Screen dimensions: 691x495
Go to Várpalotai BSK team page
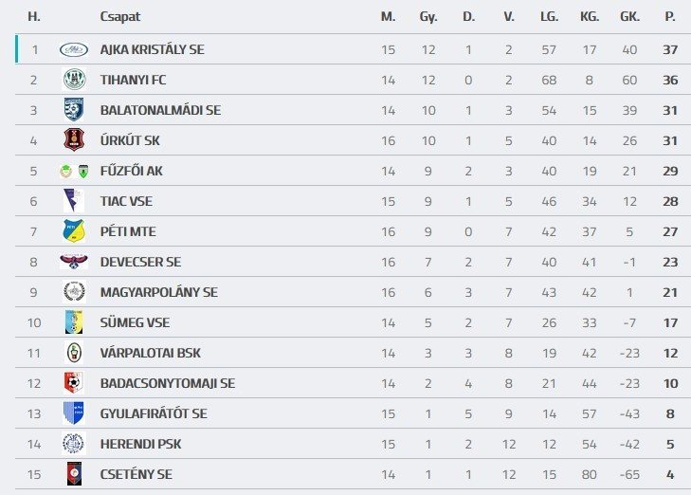150,353
